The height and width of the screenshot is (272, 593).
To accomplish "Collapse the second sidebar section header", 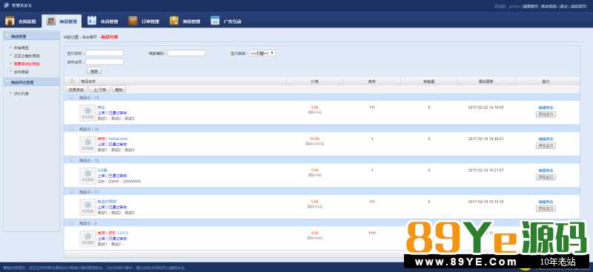I will [x=31, y=82].
